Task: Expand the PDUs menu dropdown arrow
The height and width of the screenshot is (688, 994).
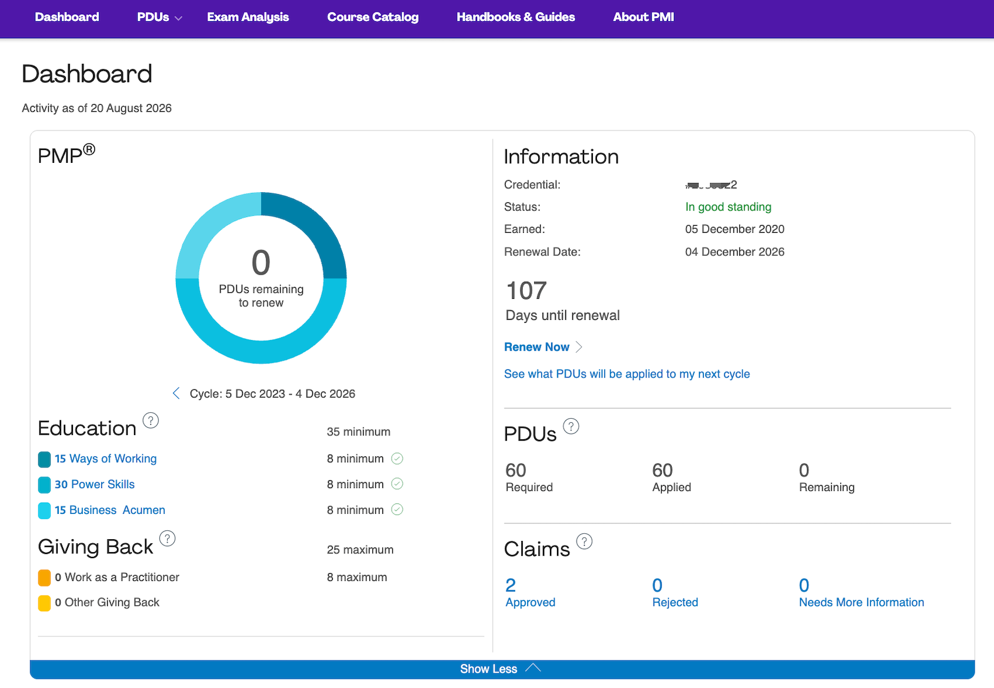Action: click(179, 18)
